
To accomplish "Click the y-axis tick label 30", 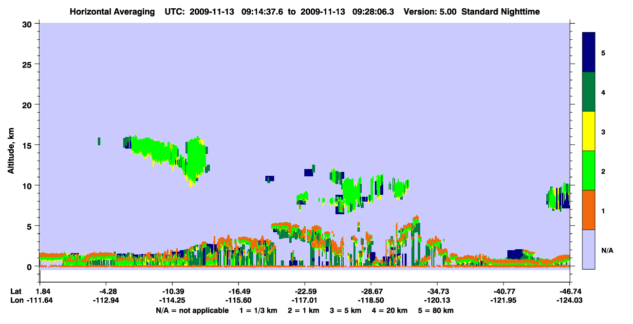I will coord(28,24).
